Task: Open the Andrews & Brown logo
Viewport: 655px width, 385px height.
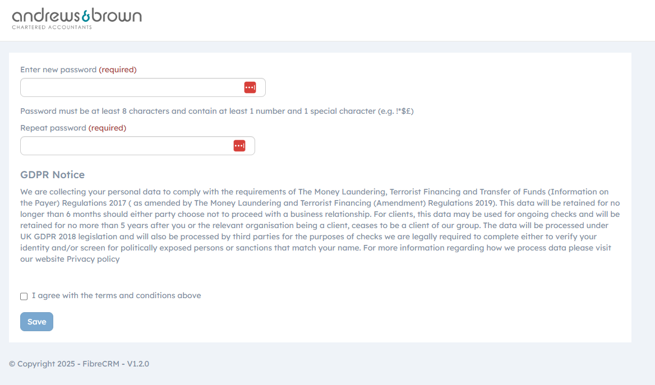Action: pos(77,19)
